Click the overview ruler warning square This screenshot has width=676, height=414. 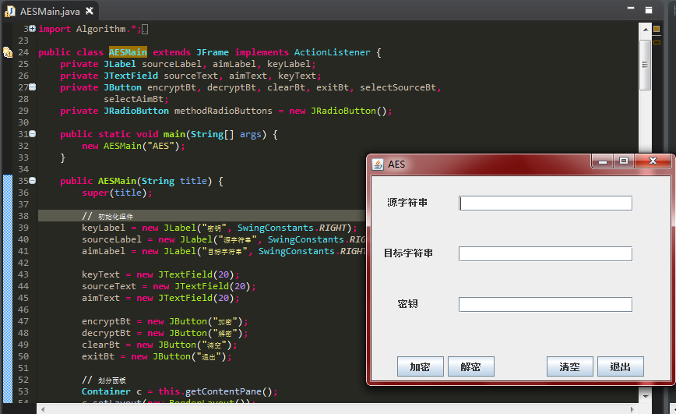657,29
